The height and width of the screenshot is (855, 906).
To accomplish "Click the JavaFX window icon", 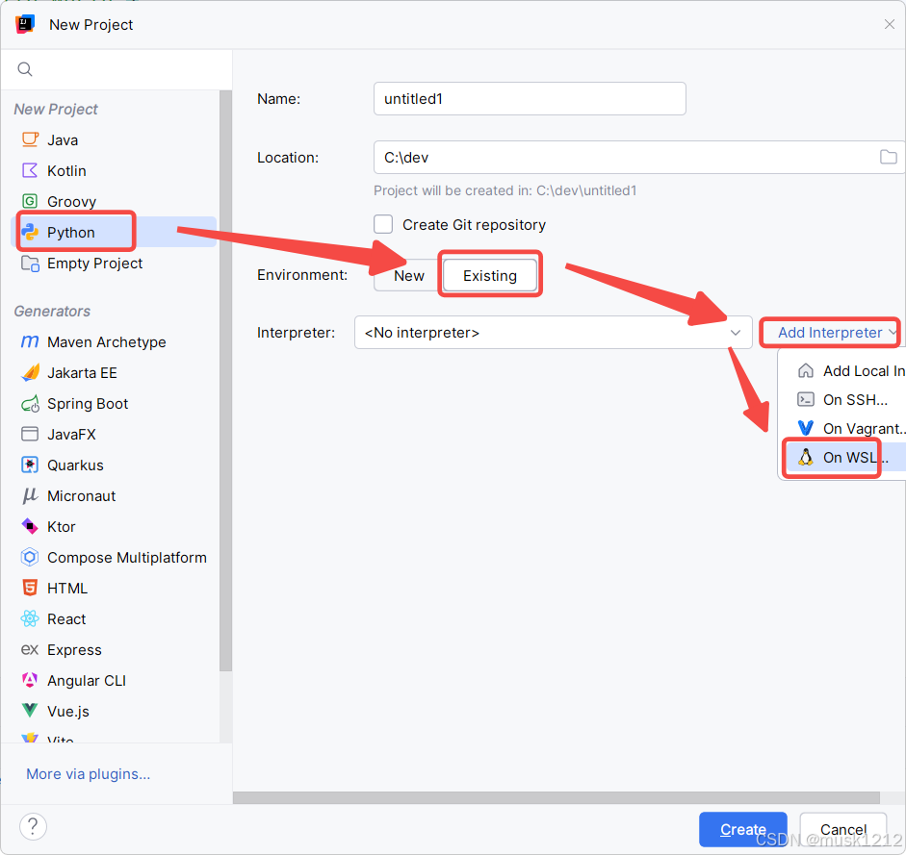I will tap(30, 434).
